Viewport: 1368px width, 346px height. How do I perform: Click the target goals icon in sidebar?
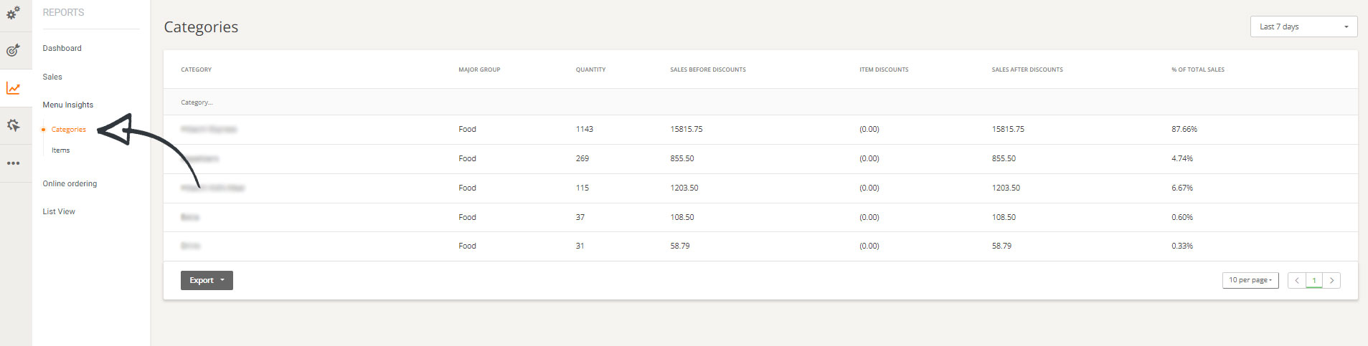coord(13,50)
